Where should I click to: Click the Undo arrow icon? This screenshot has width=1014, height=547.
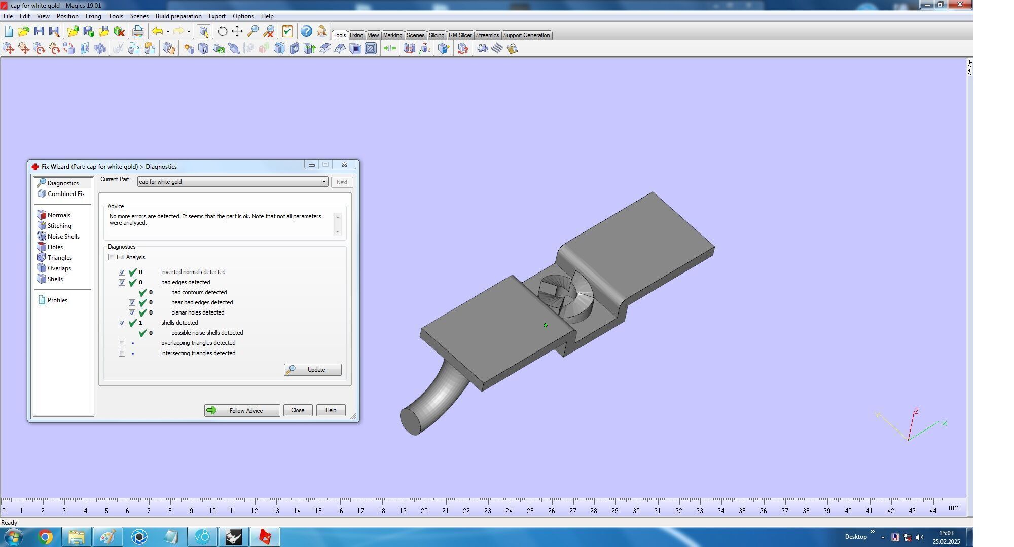pyautogui.click(x=157, y=31)
